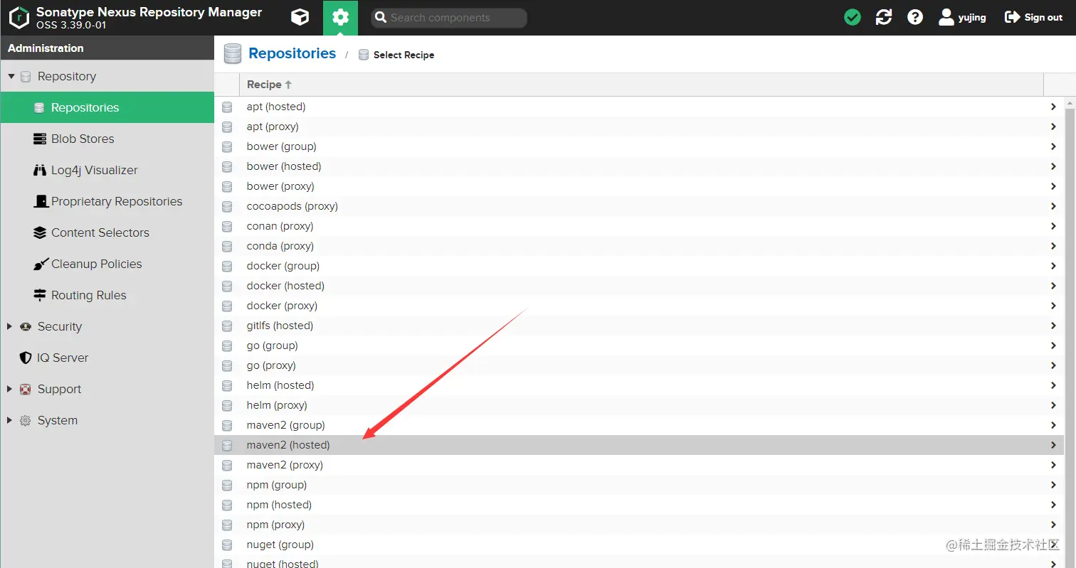Select the apt (hosted) recipe

point(639,107)
